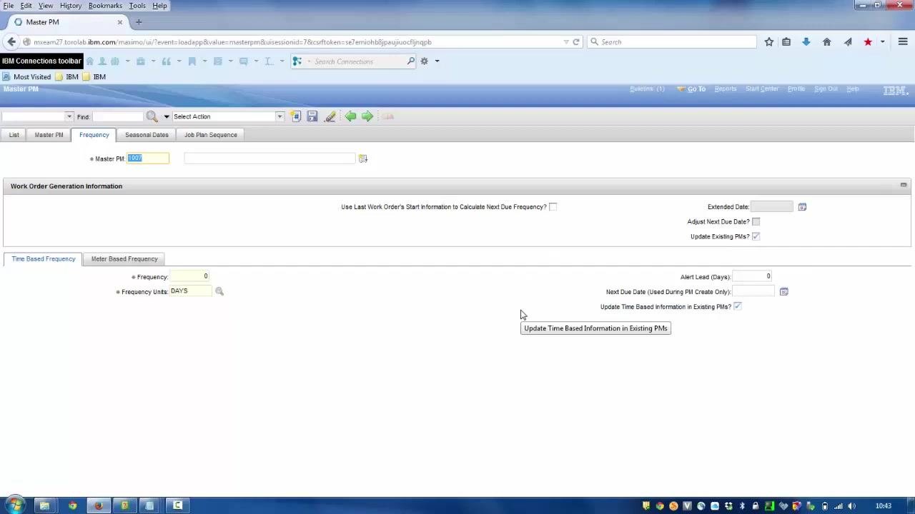The height and width of the screenshot is (514, 915).
Task: Open the Firefox hamburger menu
Action: tap(903, 42)
